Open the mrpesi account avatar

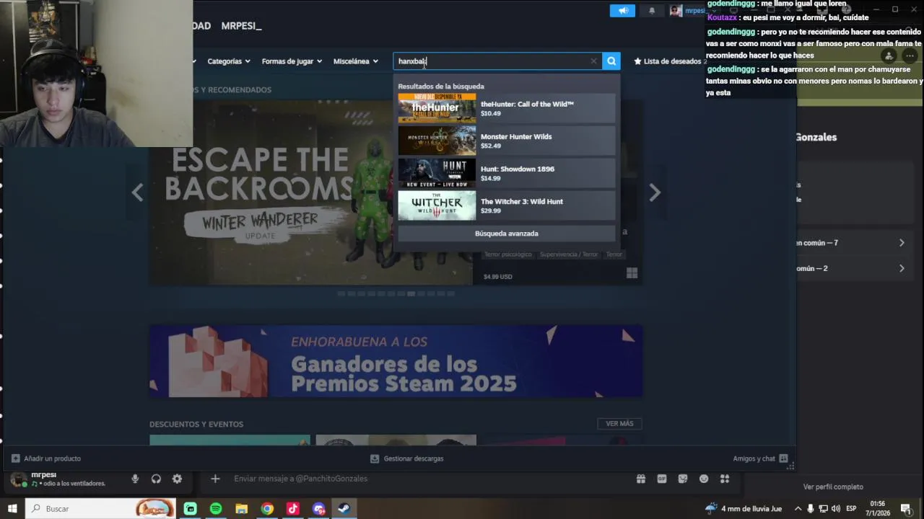tap(676, 10)
